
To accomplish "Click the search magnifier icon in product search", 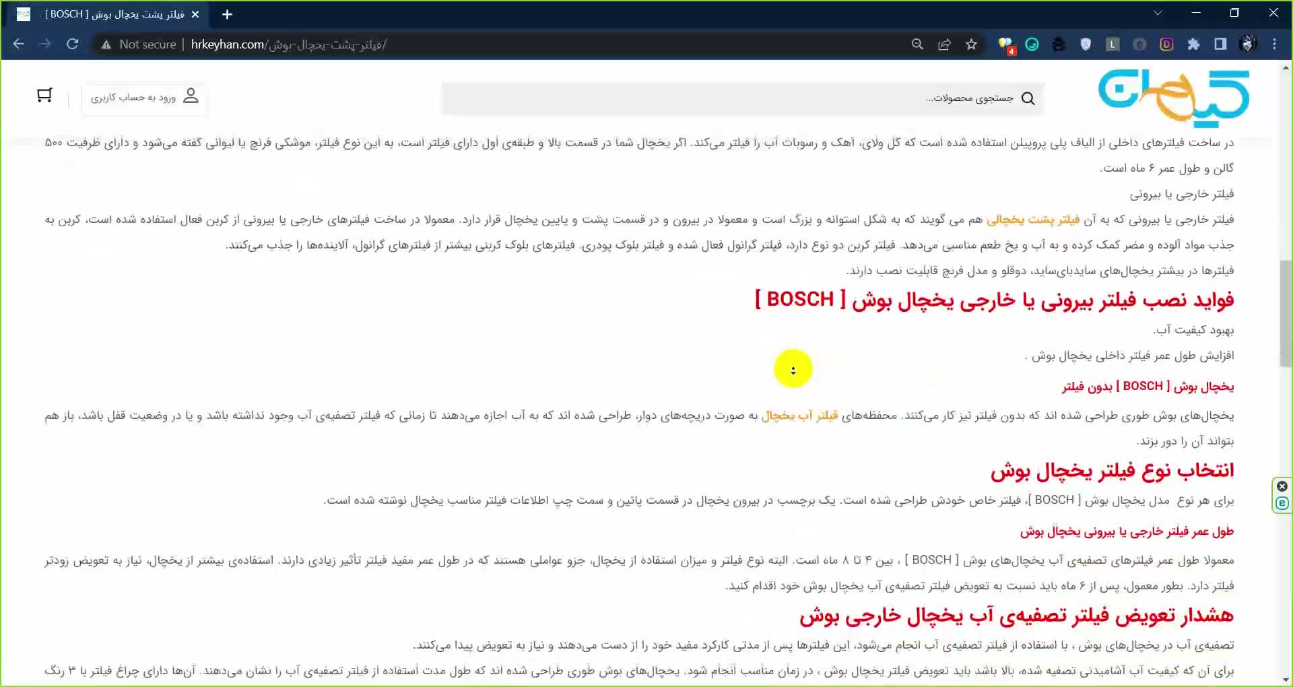I will [1028, 98].
